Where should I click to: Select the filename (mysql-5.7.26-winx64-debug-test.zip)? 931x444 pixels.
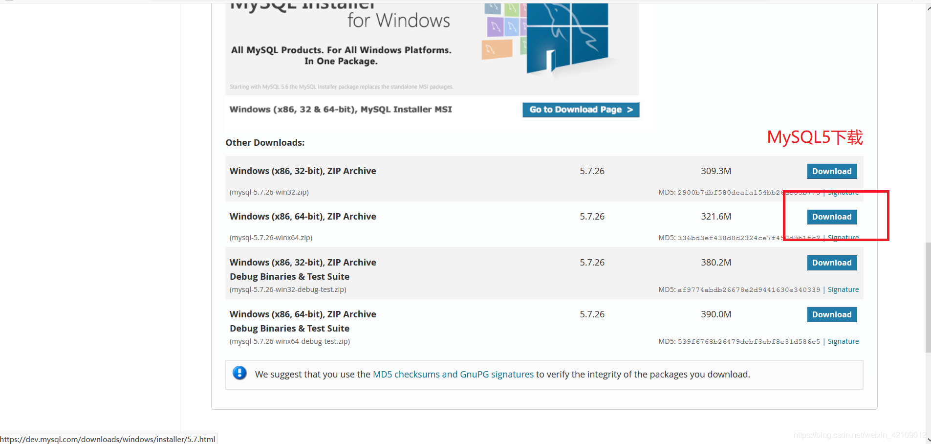click(x=290, y=341)
